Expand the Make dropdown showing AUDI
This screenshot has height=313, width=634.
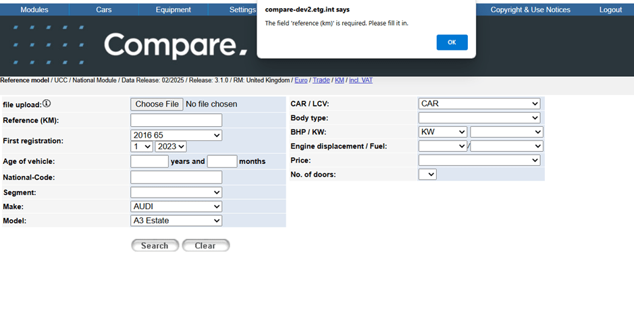(176, 206)
